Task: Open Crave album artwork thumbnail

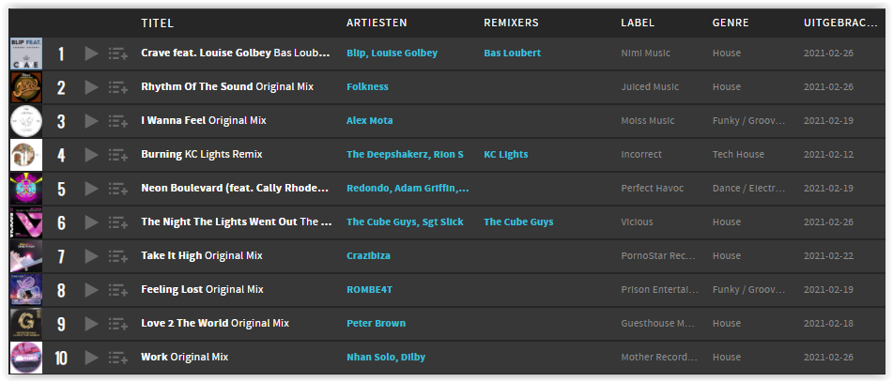Action: 26,53
